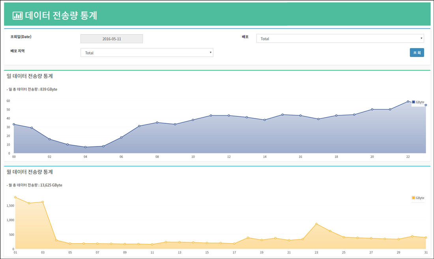Click daily chart x-axis label 20
Screen dimensions: 434x259
coord(372,157)
